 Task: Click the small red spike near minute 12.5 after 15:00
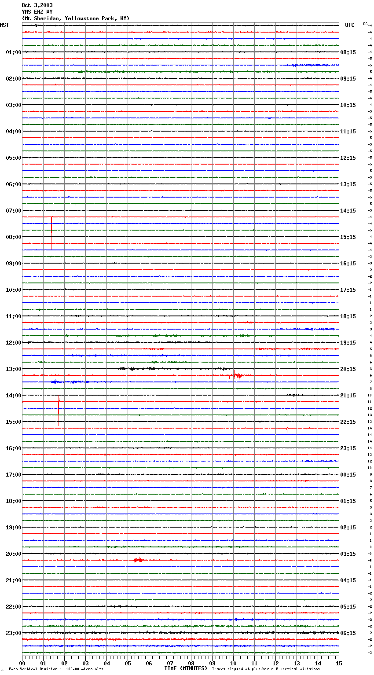tap(287, 429)
